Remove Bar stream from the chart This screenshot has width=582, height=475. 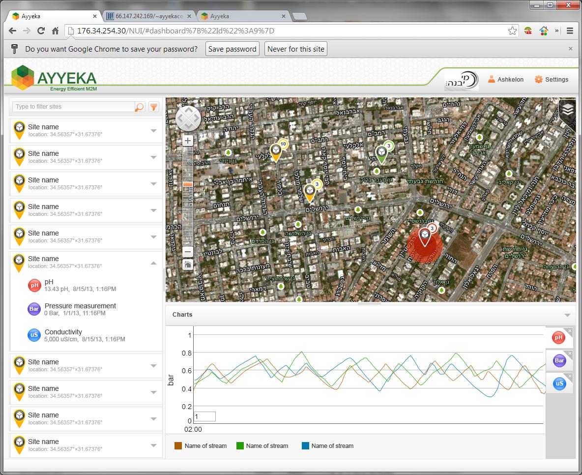point(570,354)
